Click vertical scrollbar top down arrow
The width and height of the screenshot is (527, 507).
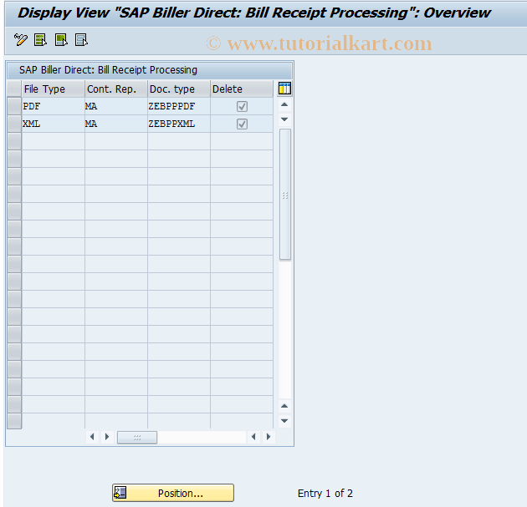pos(284,119)
